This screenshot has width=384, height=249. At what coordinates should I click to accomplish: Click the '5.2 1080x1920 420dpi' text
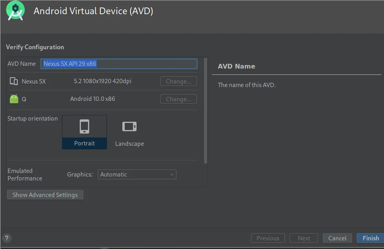click(x=103, y=81)
